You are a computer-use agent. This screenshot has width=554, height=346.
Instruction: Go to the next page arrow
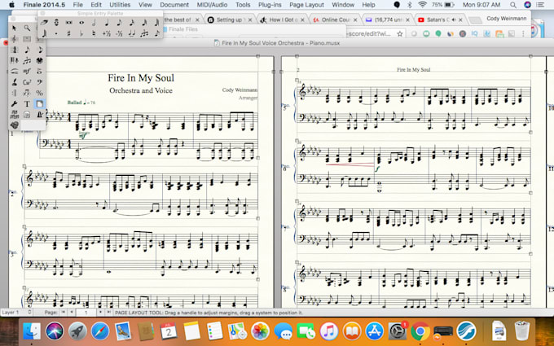[x=101, y=313]
